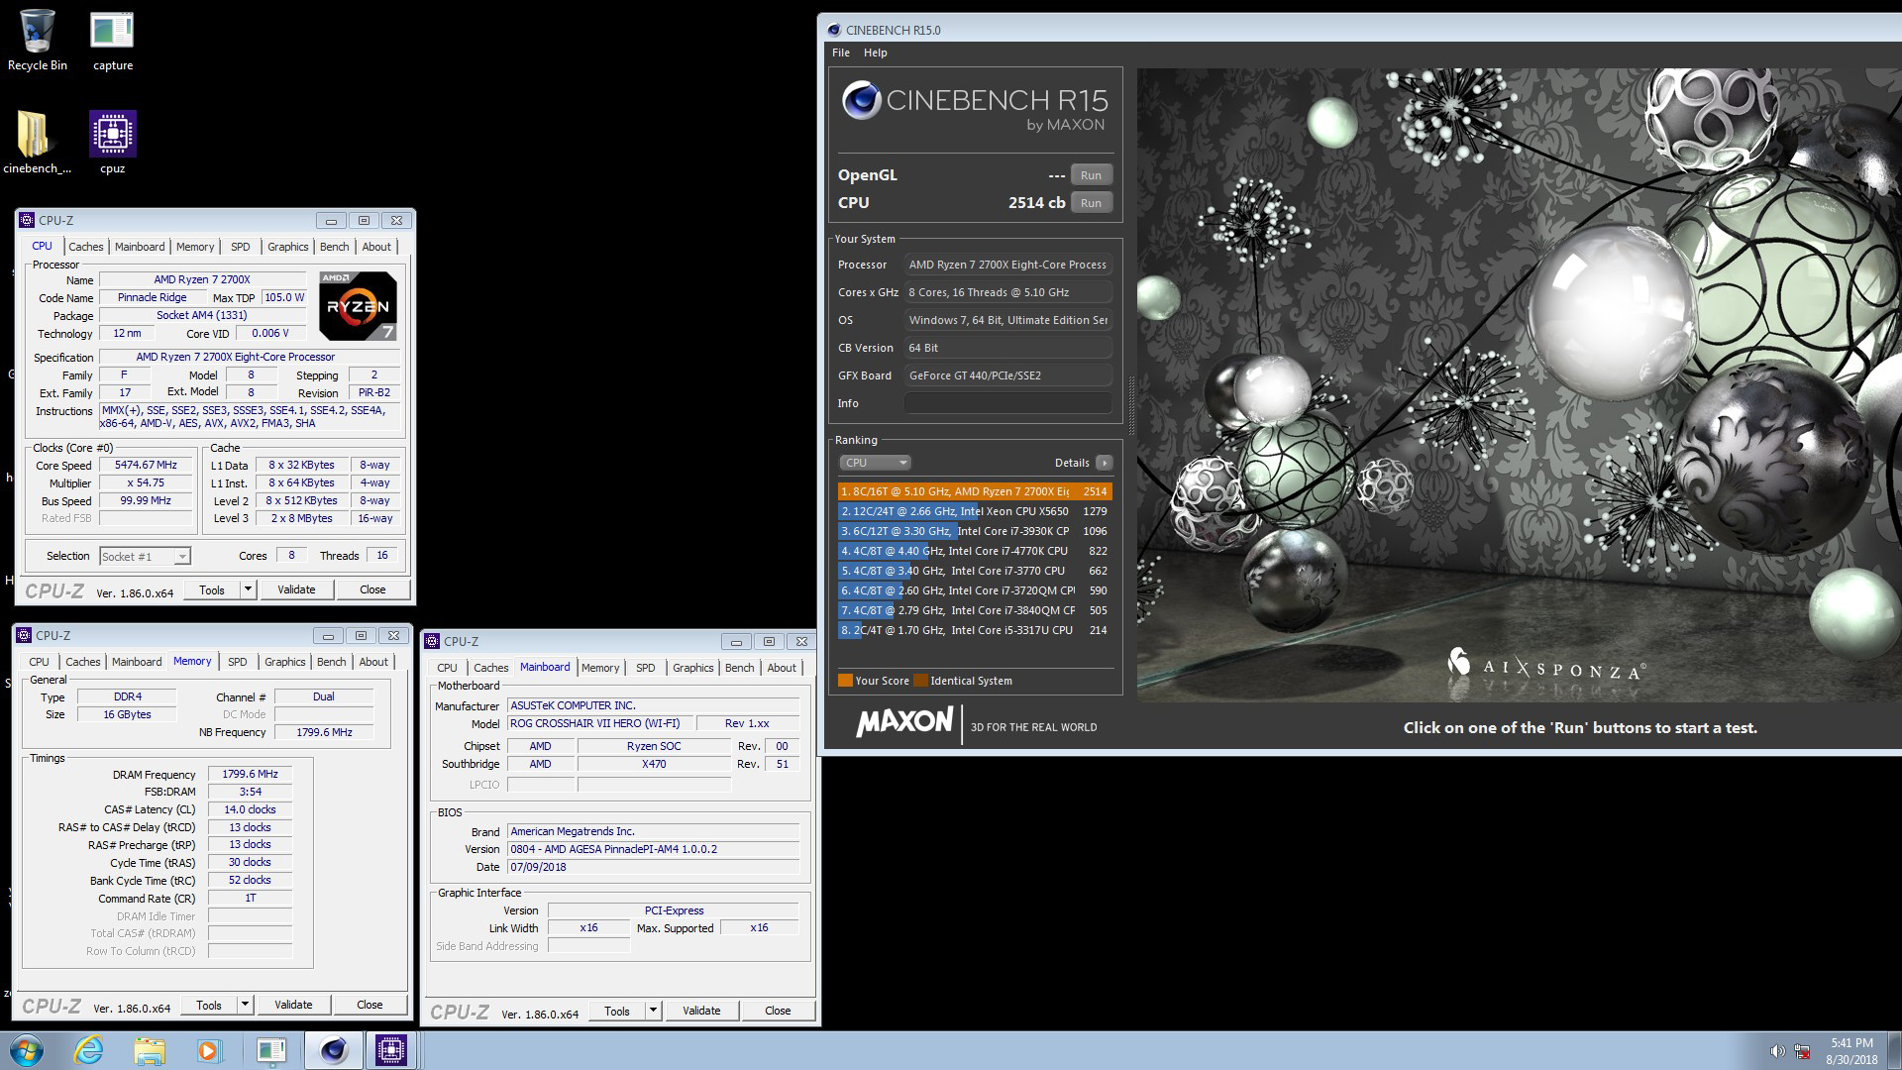Open the capture desktop icon
Image resolution: width=1902 pixels, height=1070 pixels.
coord(112,41)
